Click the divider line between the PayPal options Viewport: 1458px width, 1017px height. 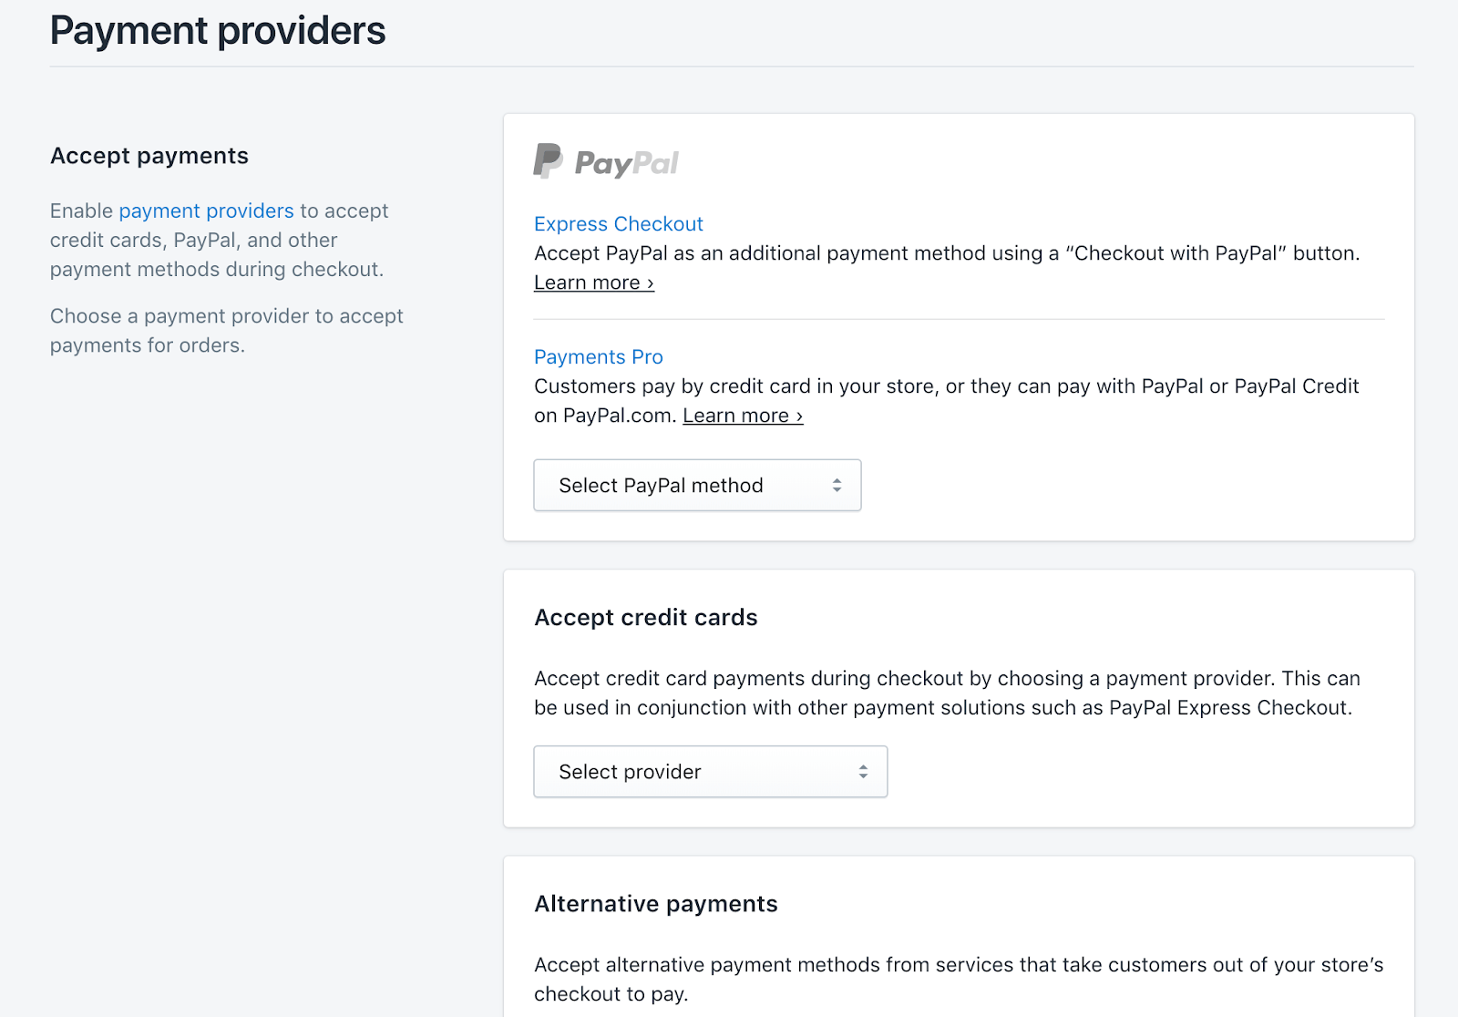[x=959, y=319]
